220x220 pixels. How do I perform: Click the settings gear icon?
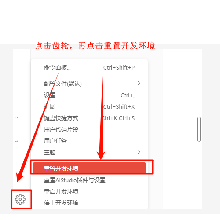click(x=20, y=199)
